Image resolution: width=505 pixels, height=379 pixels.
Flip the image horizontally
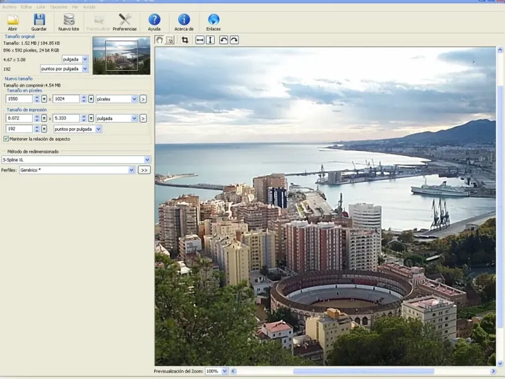[199, 40]
